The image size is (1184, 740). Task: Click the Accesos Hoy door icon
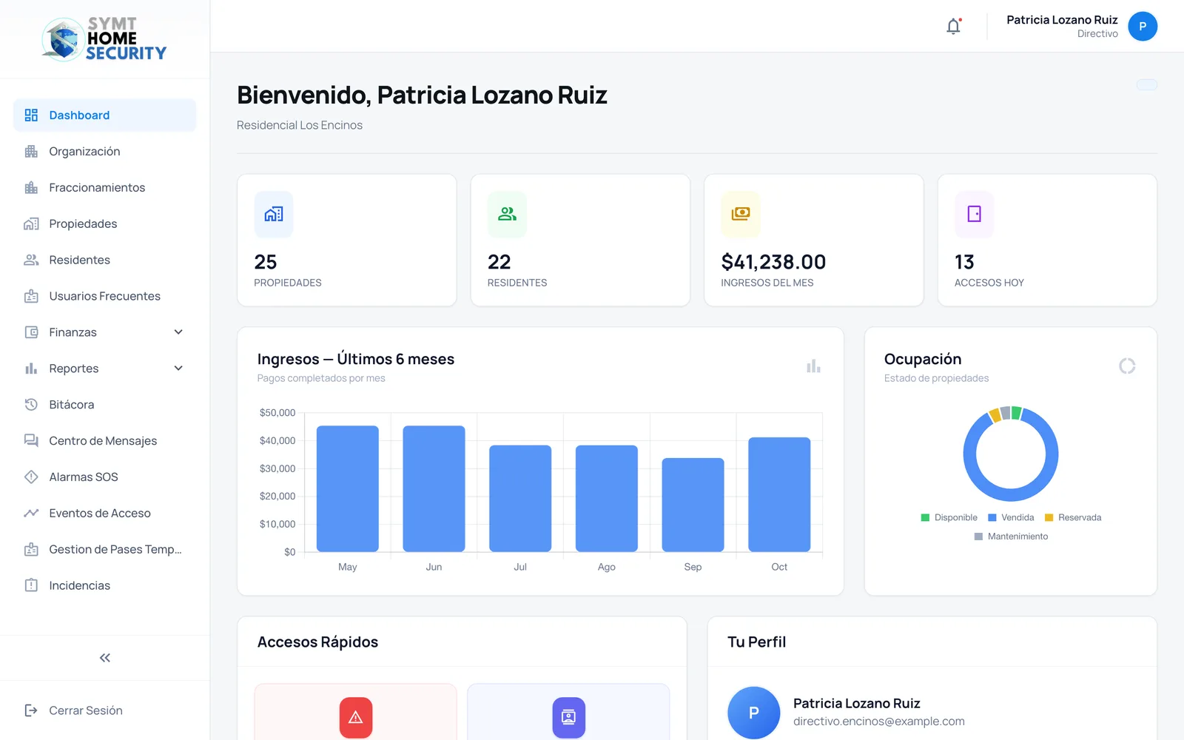tap(974, 214)
